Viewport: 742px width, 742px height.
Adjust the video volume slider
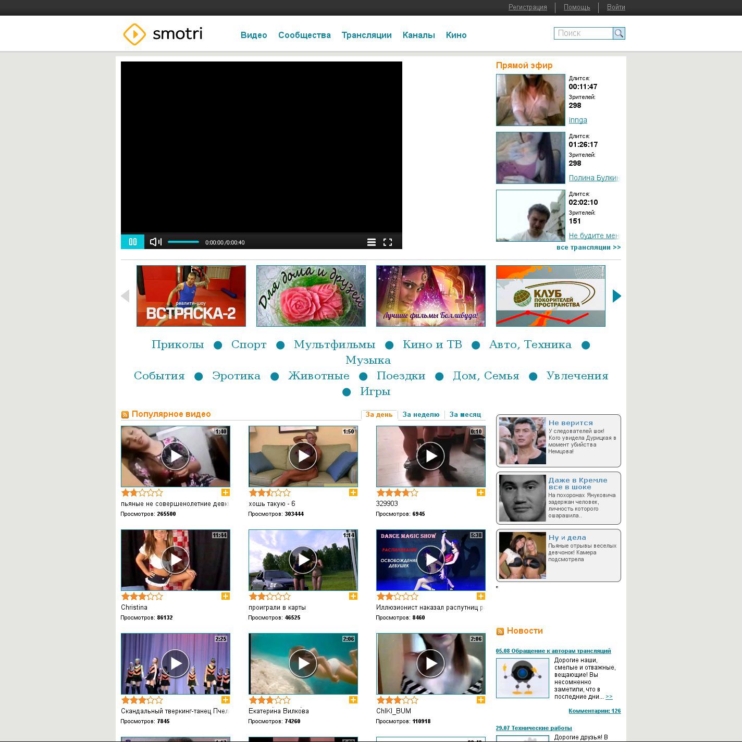pos(183,242)
